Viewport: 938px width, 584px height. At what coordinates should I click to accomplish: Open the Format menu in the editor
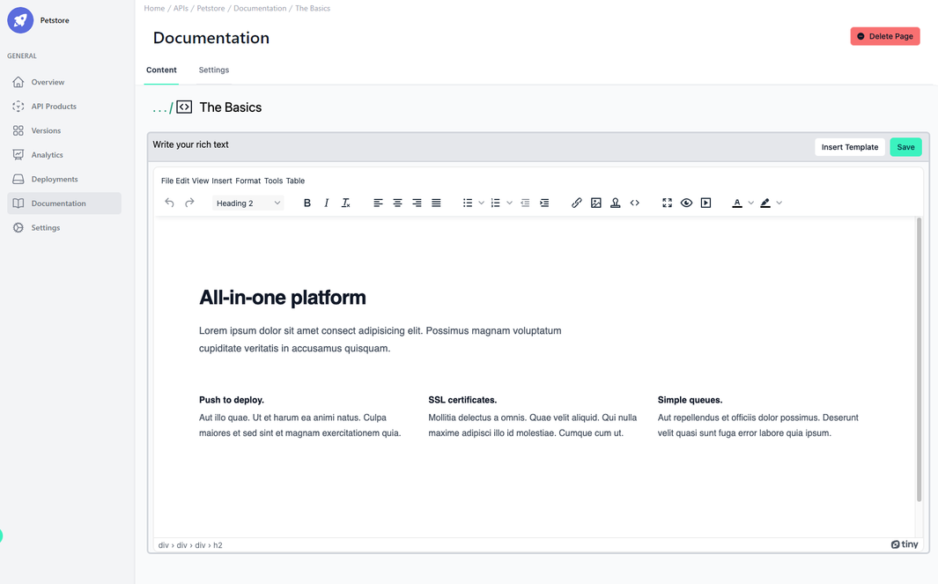coord(247,181)
